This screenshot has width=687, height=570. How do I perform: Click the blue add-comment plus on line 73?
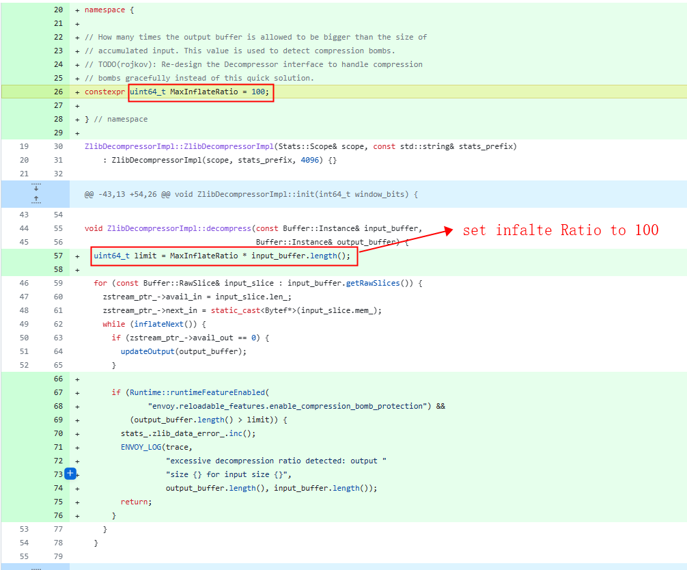(x=70, y=474)
